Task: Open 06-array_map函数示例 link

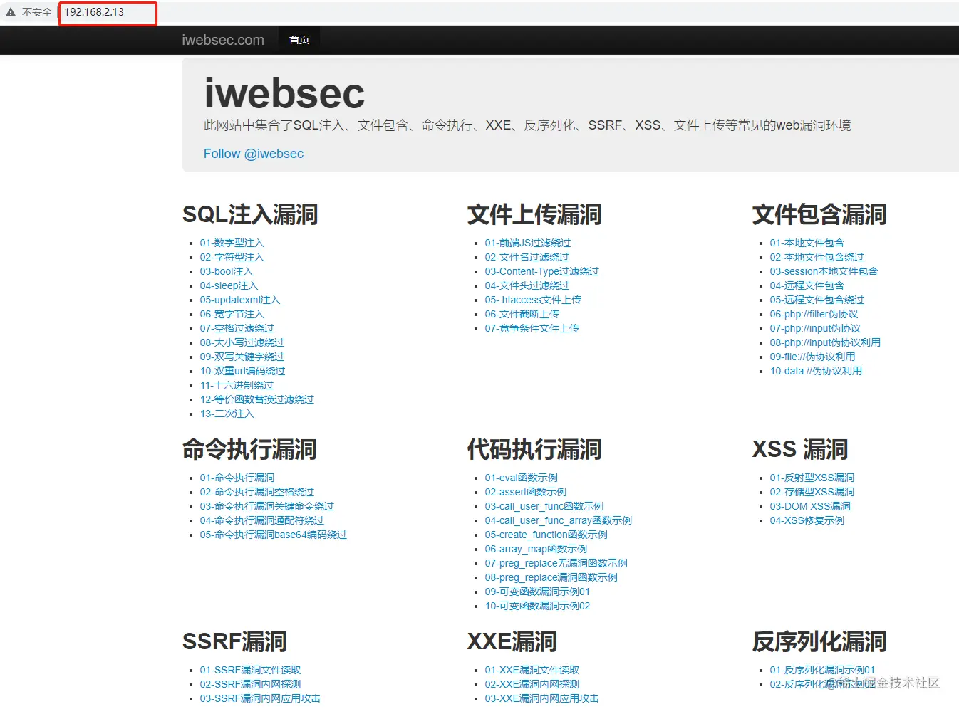Action: click(536, 549)
